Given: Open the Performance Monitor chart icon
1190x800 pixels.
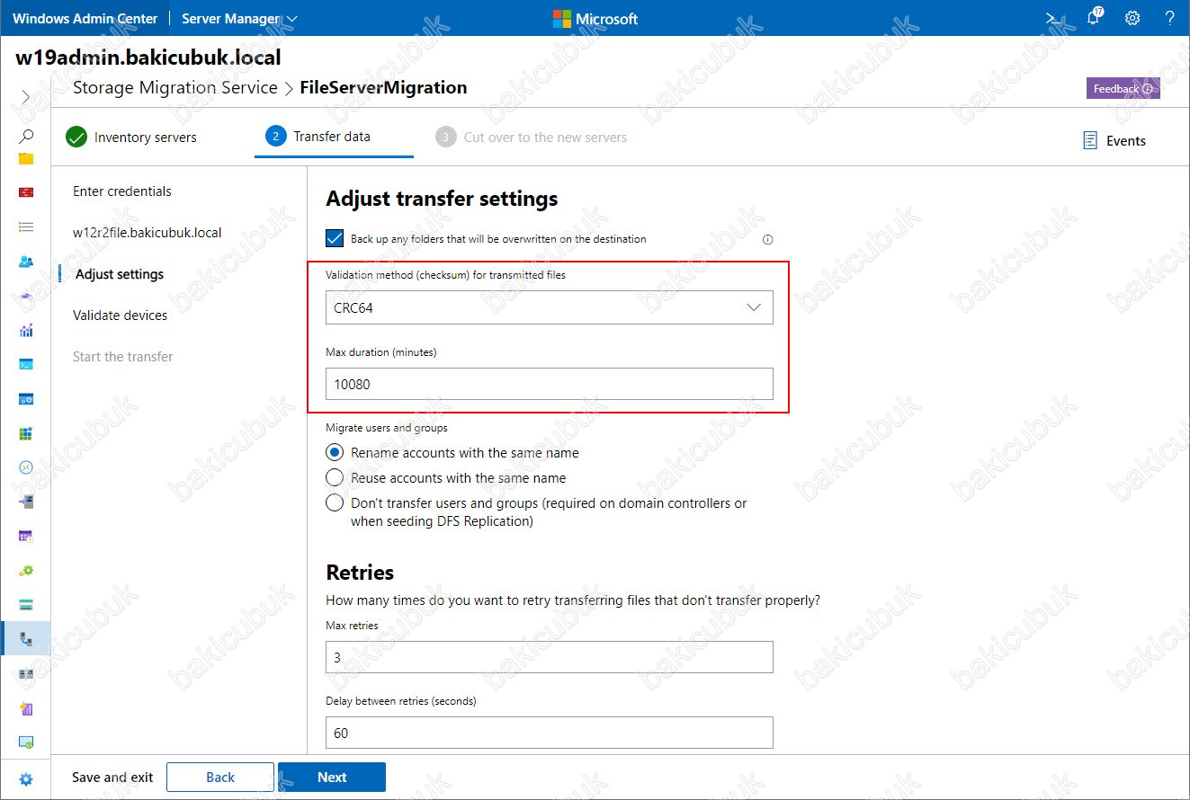Looking at the screenshot, I should [26, 330].
